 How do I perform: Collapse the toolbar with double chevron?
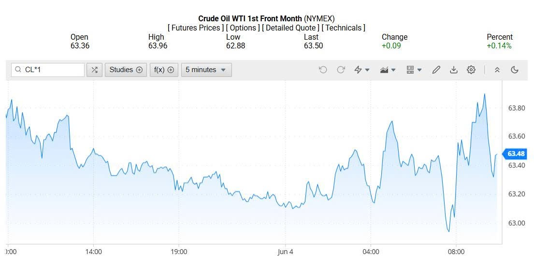coord(497,70)
